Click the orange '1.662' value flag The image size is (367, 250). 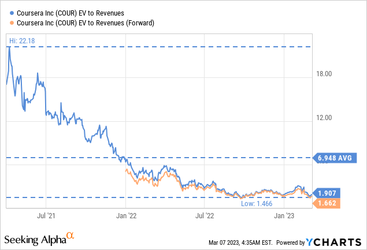click(x=327, y=203)
